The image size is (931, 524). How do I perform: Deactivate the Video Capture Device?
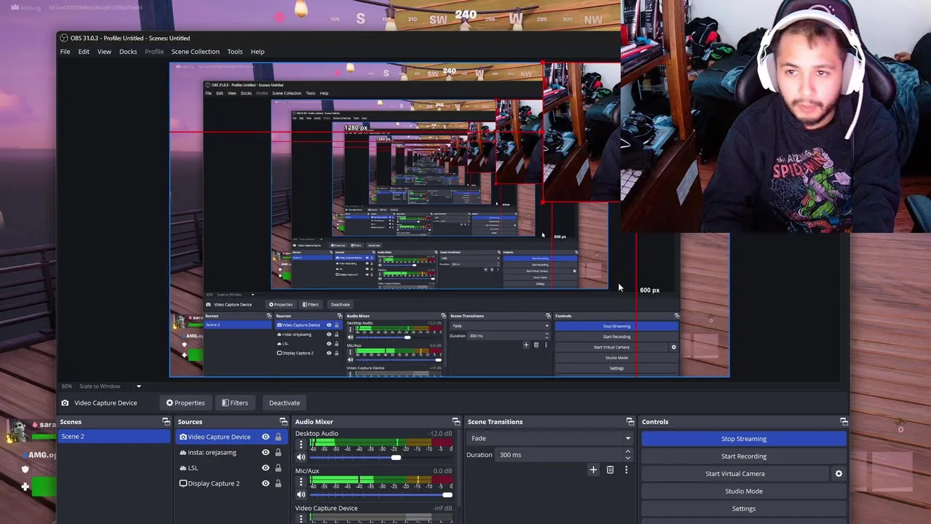[x=284, y=402]
